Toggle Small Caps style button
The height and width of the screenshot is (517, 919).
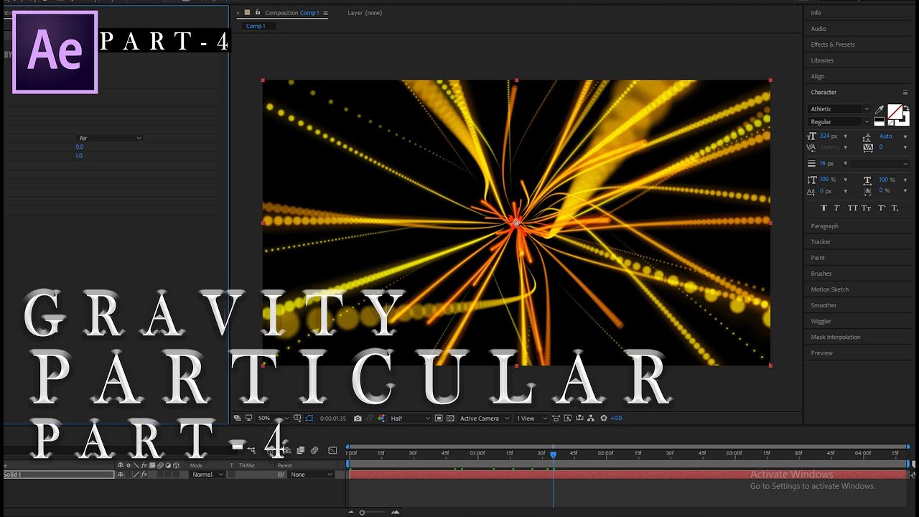pyautogui.click(x=867, y=208)
